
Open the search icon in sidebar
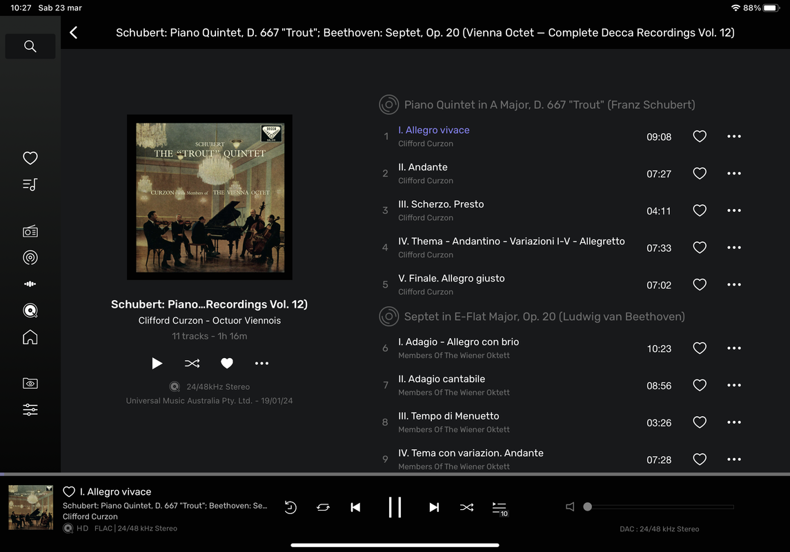30,46
